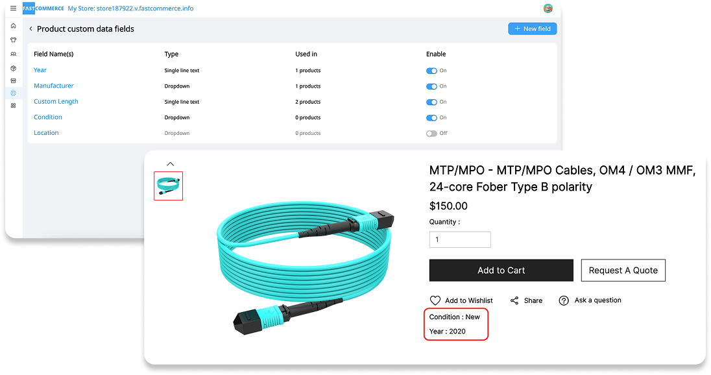Select the cable product thumbnail
The width and height of the screenshot is (711, 375).
[168, 184]
